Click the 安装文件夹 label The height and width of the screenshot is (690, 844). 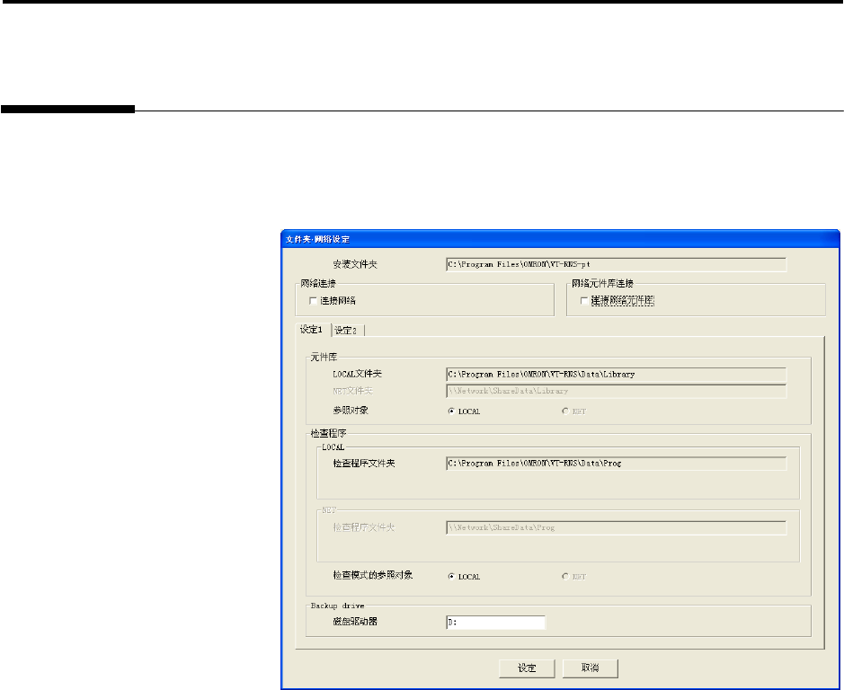click(355, 264)
